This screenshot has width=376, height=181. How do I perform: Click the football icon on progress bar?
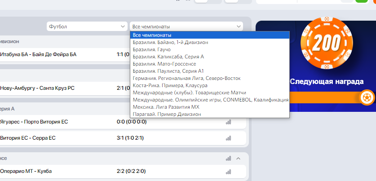coord(367,97)
